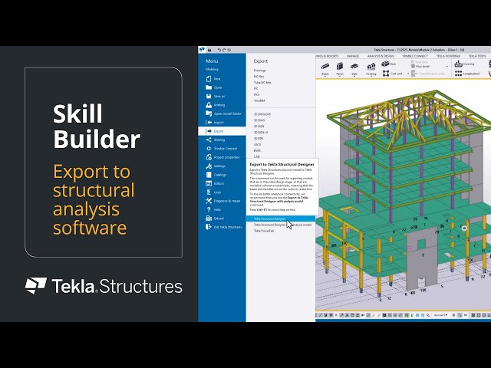Click the Trimble Connect icon in Menu

pos(209,149)
